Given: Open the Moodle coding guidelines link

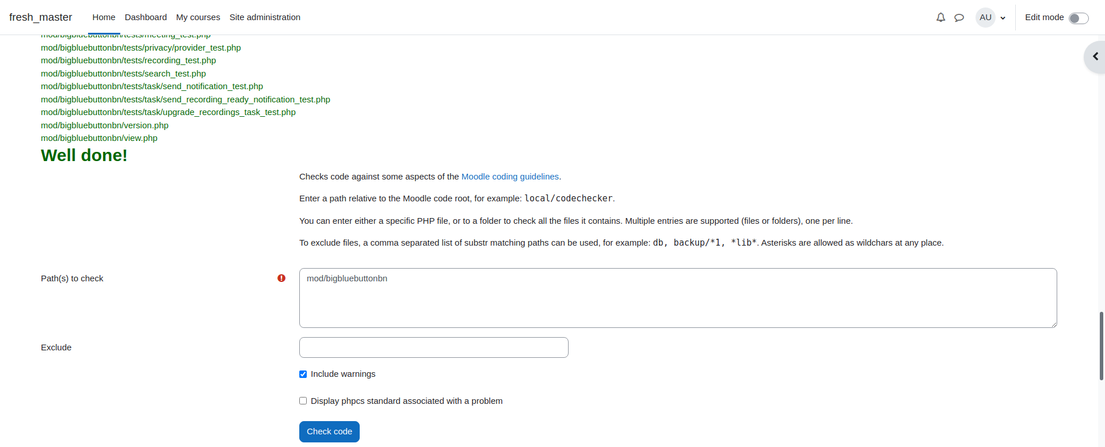Looking at the screenshot, I should click(x=510, y=177).
